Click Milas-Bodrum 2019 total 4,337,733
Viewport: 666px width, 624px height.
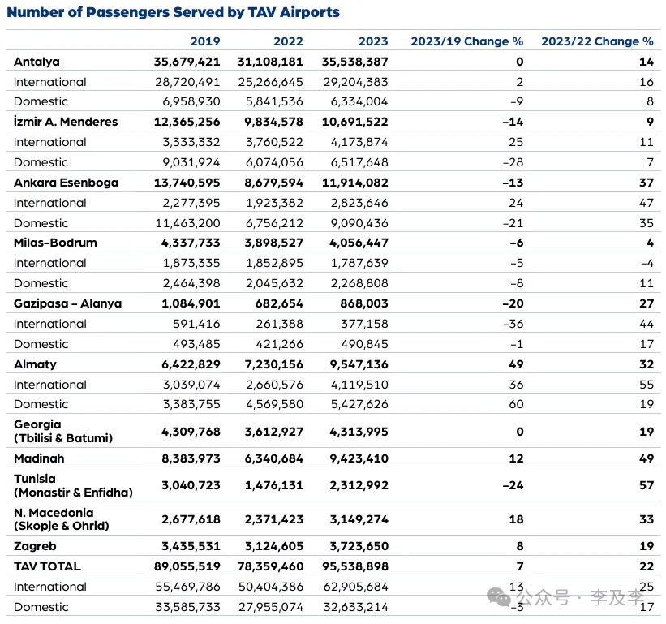pyautogui.click(x=191, y=243)
